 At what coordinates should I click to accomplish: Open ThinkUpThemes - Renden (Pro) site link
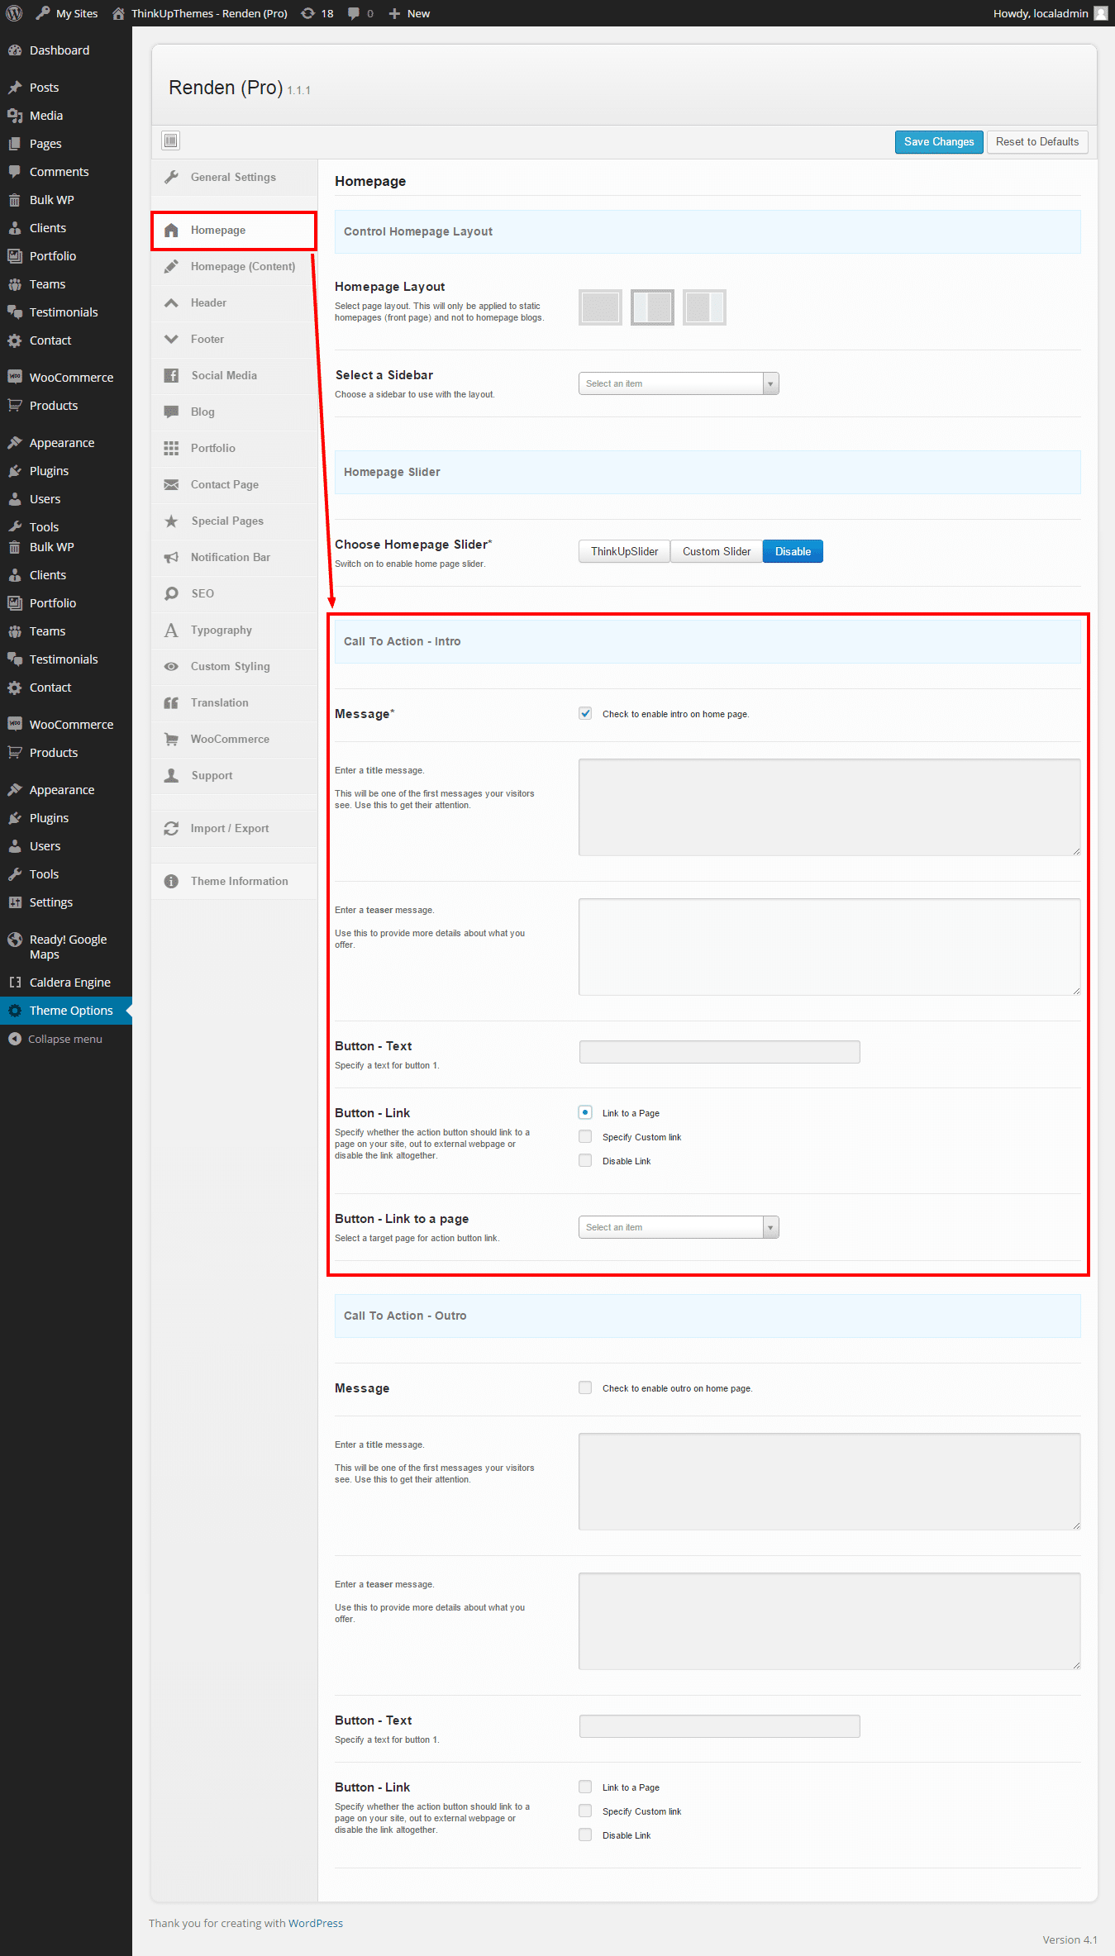pyautogui.click(x=200, y=13)
